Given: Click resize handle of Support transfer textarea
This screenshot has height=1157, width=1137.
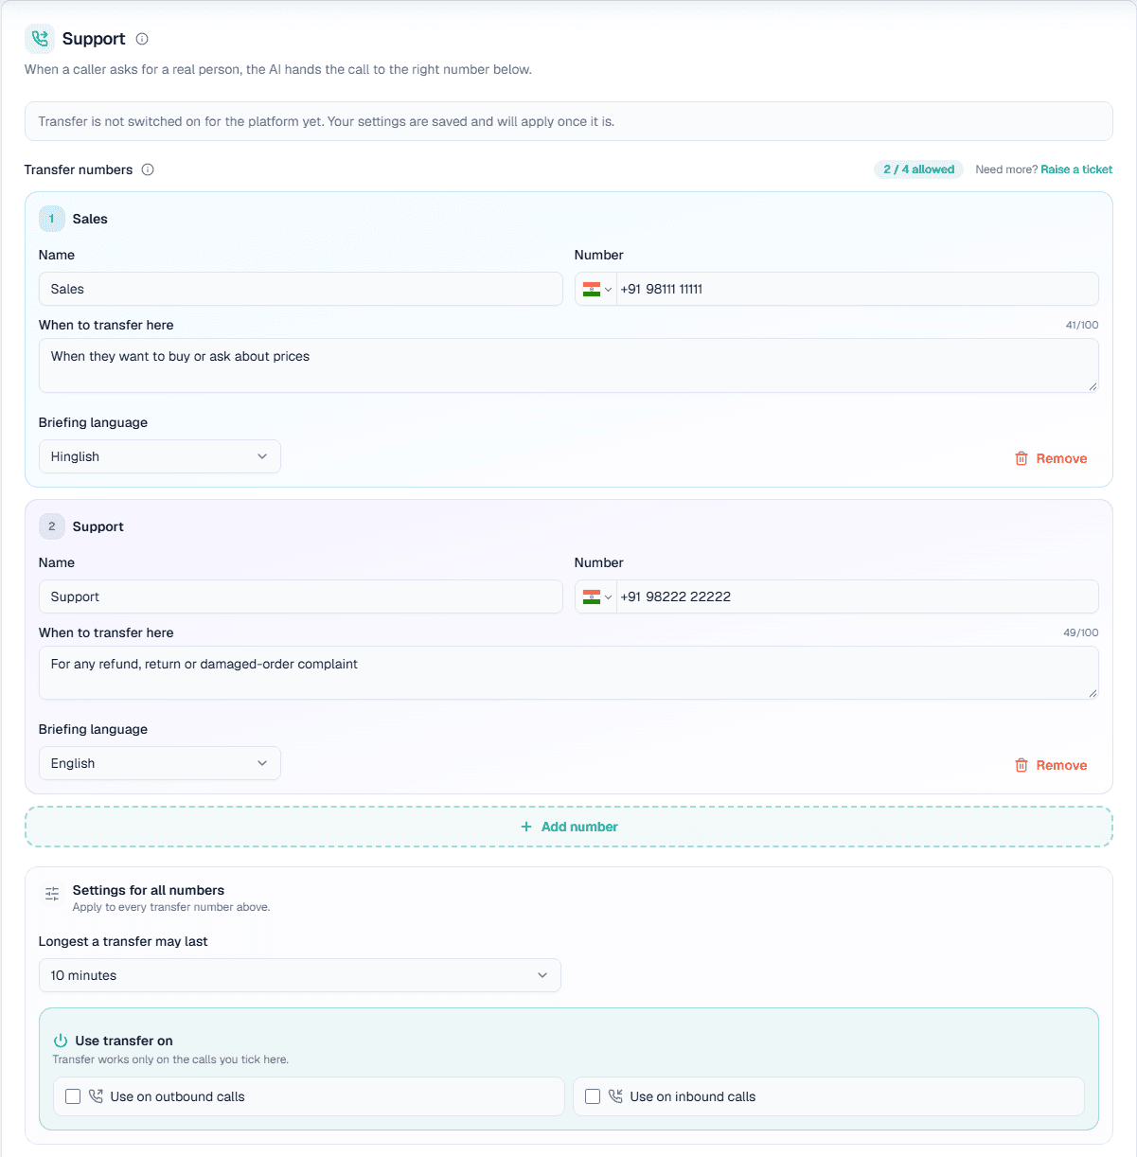Looking at the screenshot, I should [1093, 693].
